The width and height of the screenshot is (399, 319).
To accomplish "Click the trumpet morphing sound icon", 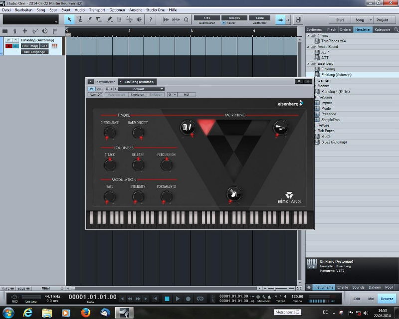I will coord(281,128).
